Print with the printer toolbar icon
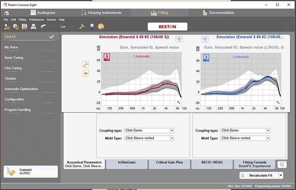 pyautogui.click(x=34, y=27)
